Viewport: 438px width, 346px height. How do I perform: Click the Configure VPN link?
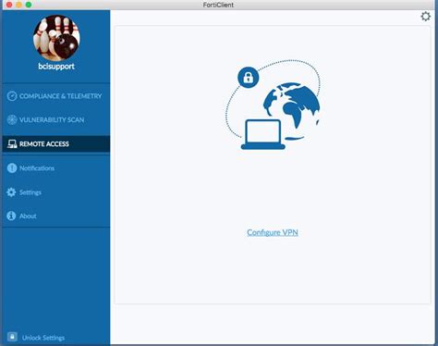pyautogui.click(x=273, y=232)
